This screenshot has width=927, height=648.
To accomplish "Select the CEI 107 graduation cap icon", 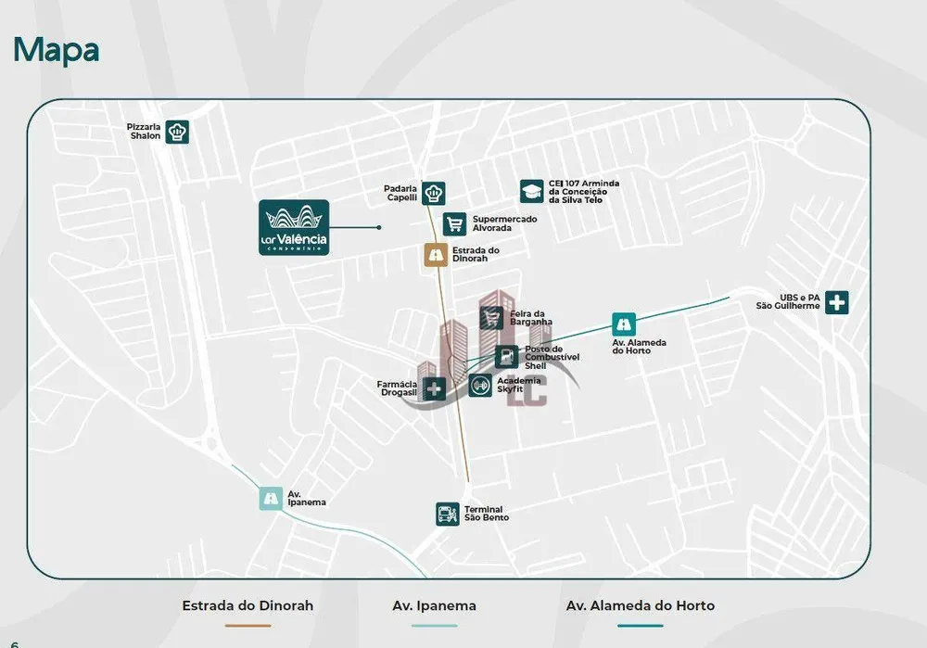I will click(x=531, y=192).
